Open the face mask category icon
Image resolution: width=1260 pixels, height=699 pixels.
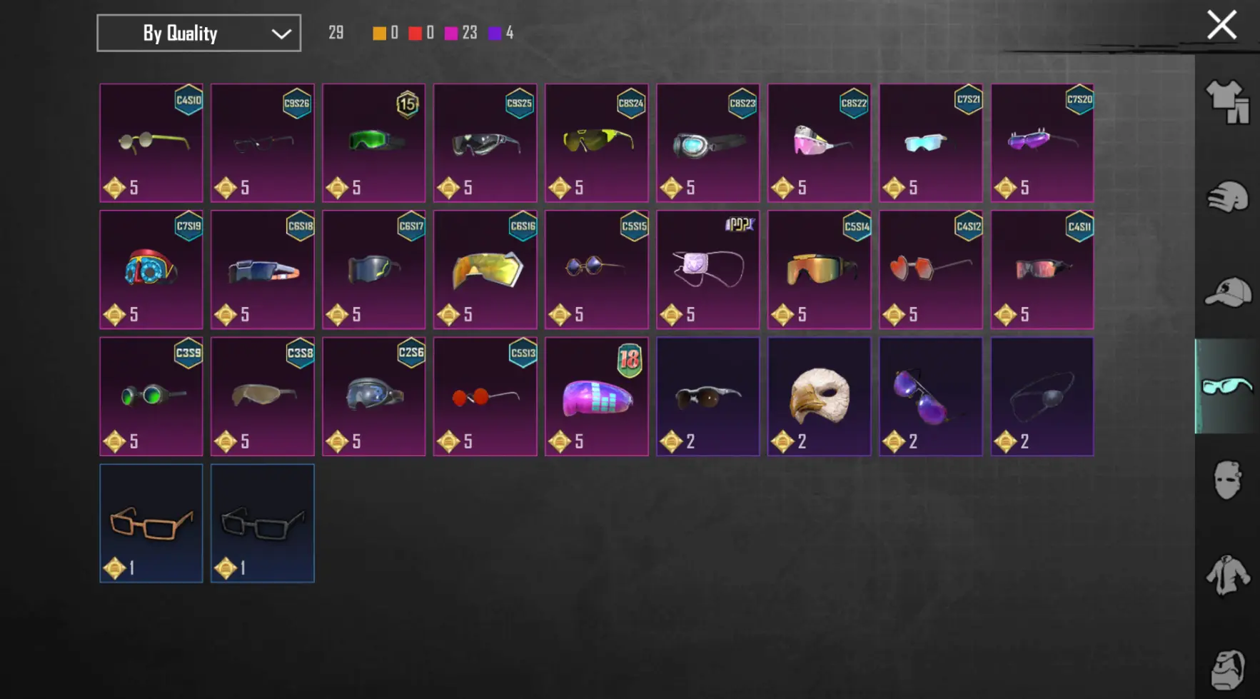[1227, 480]
